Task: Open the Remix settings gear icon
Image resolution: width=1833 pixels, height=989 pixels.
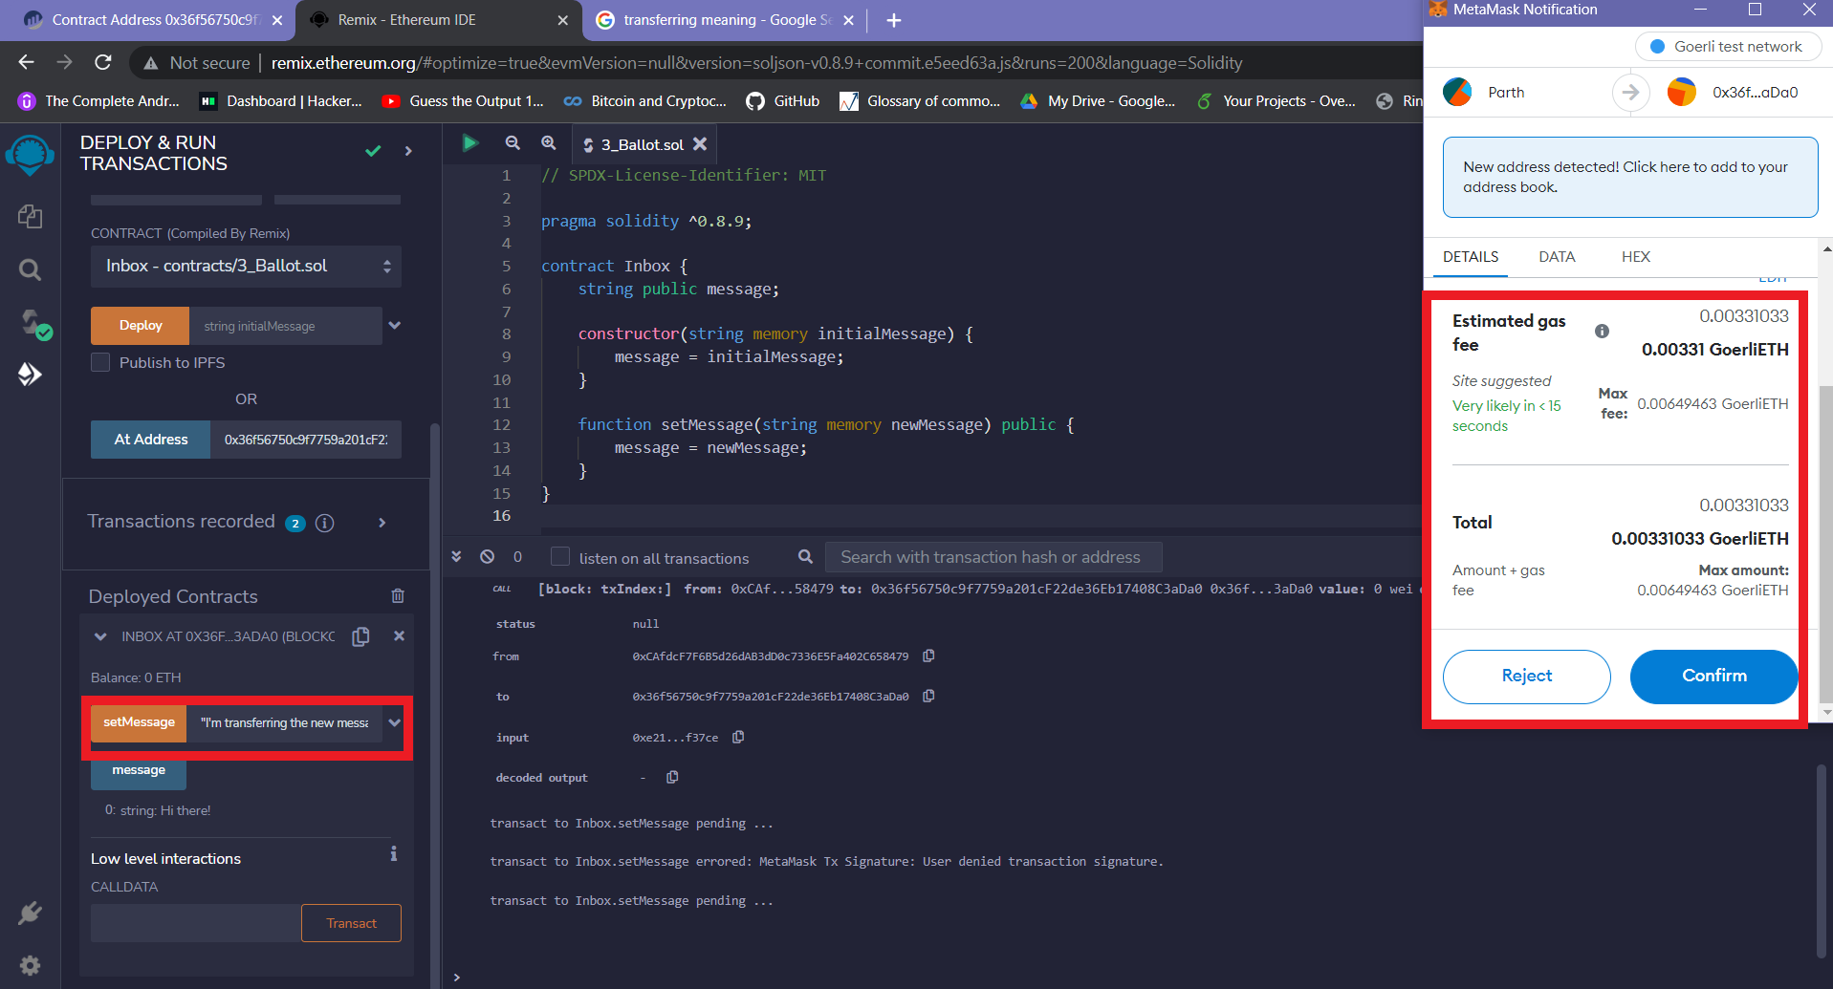Action: click(30, 965)
